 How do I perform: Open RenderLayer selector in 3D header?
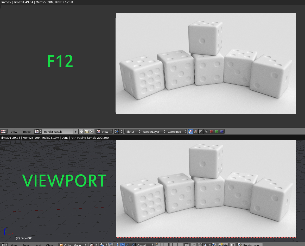pyautogui.click(x=250, y=245)
